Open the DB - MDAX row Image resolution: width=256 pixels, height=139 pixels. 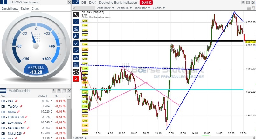pos(33,112)
